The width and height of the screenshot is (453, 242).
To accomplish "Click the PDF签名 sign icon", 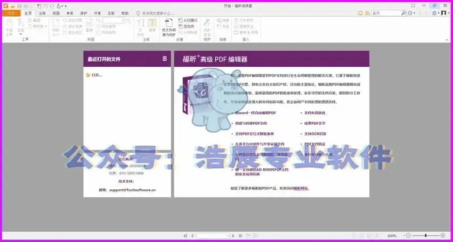I will point(207,27).
